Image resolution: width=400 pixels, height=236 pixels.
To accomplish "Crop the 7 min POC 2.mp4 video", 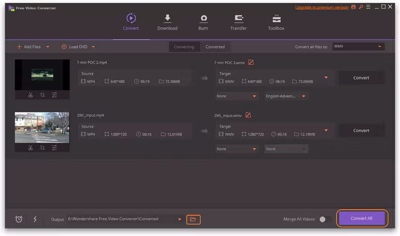I will (x=43, y=95).
